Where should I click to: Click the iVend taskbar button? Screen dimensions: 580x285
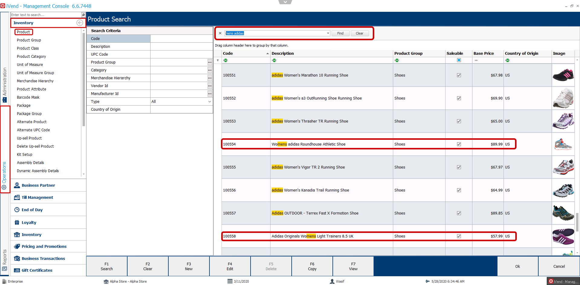pyautogui.click(x=563, y=281)
